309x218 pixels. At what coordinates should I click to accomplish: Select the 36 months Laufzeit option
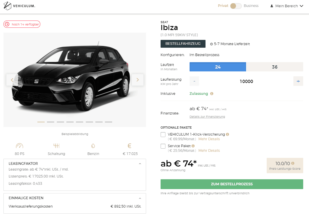pyautogui.click(x=275, y=67)
